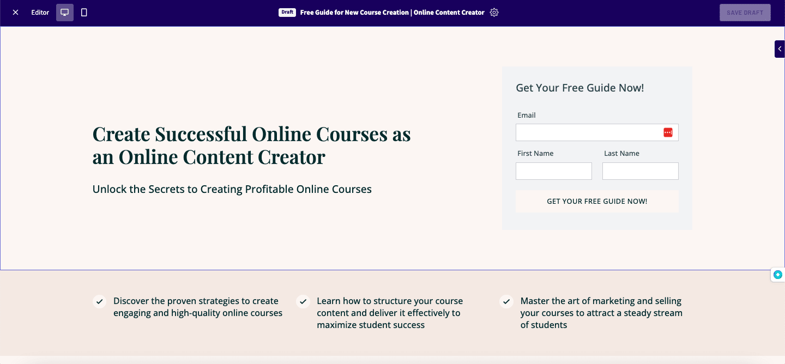Image resolution: width=785 pixels, height=364 pixels.
Task: Click the Save Draft button
Action: click(x=745, y=12)
